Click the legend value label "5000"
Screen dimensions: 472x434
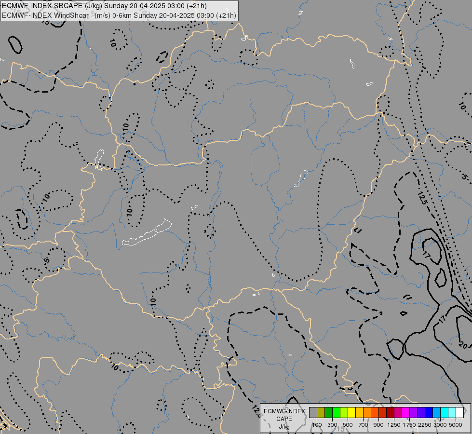pyautogui.click(x=456, y=425)
